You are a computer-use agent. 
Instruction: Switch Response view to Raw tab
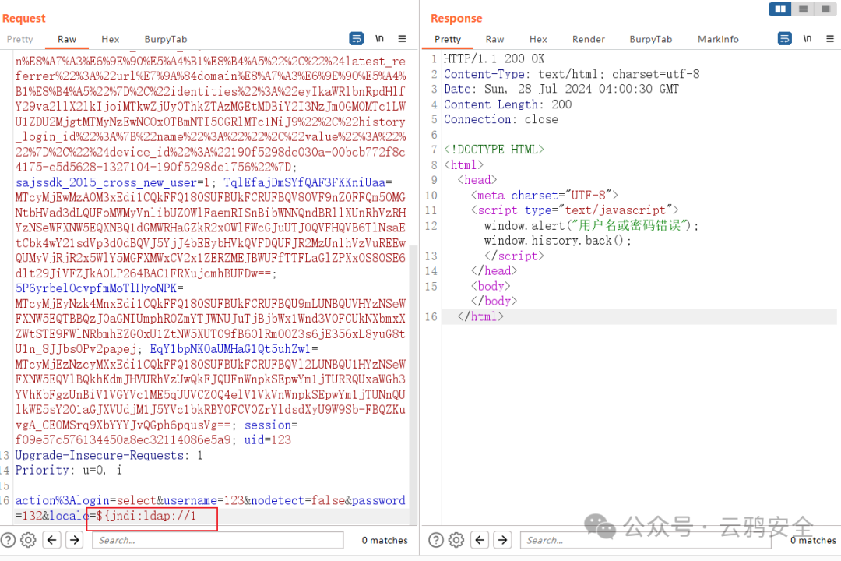494,39
